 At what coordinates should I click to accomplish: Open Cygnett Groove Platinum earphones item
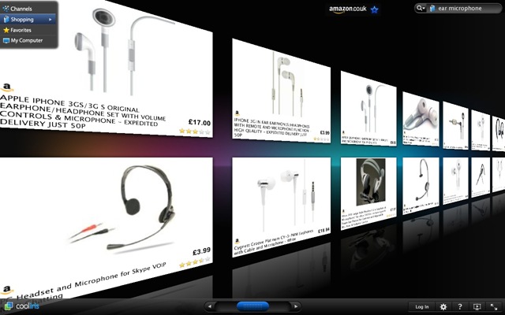[x=281, y=207]
